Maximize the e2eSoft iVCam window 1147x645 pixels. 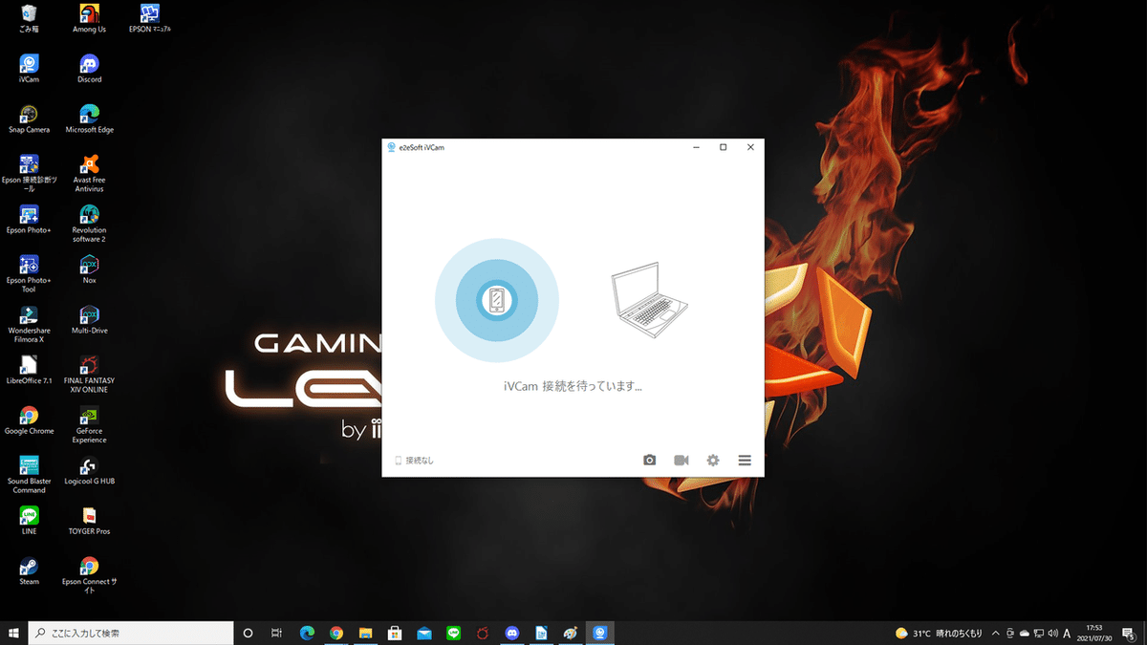pyautogui.click(x=723, y=147)
